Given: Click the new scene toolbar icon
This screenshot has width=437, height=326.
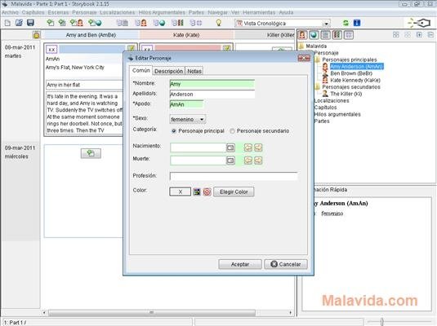Looking at the screenshot, I should pyautogui.click(x=51, y=23).
